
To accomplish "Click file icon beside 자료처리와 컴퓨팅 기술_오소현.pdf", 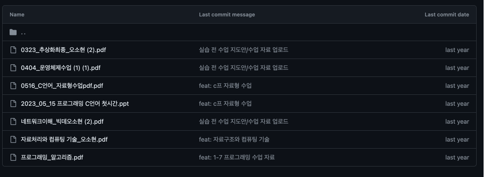I will coord(13,139).
